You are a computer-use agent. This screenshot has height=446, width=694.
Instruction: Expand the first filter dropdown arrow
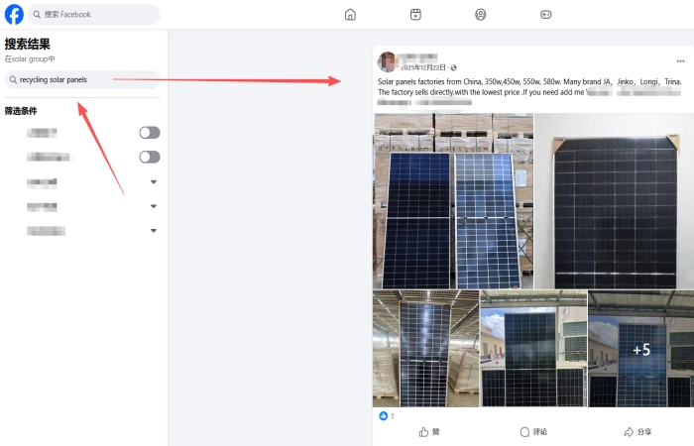pos(154,181)
